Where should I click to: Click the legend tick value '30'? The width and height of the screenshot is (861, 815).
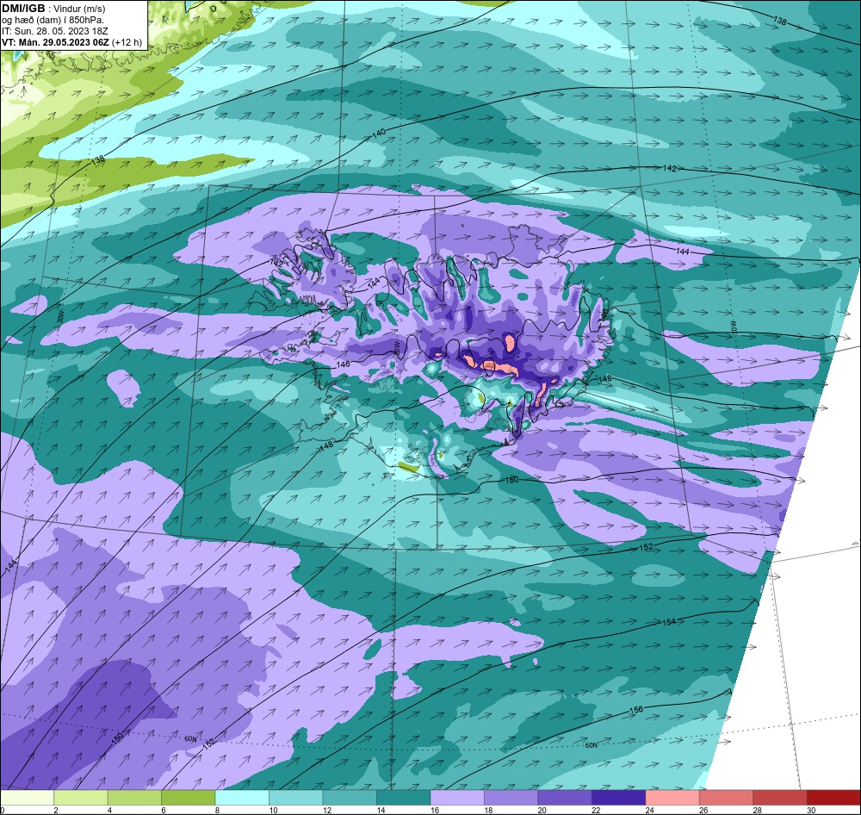point(811,810)
